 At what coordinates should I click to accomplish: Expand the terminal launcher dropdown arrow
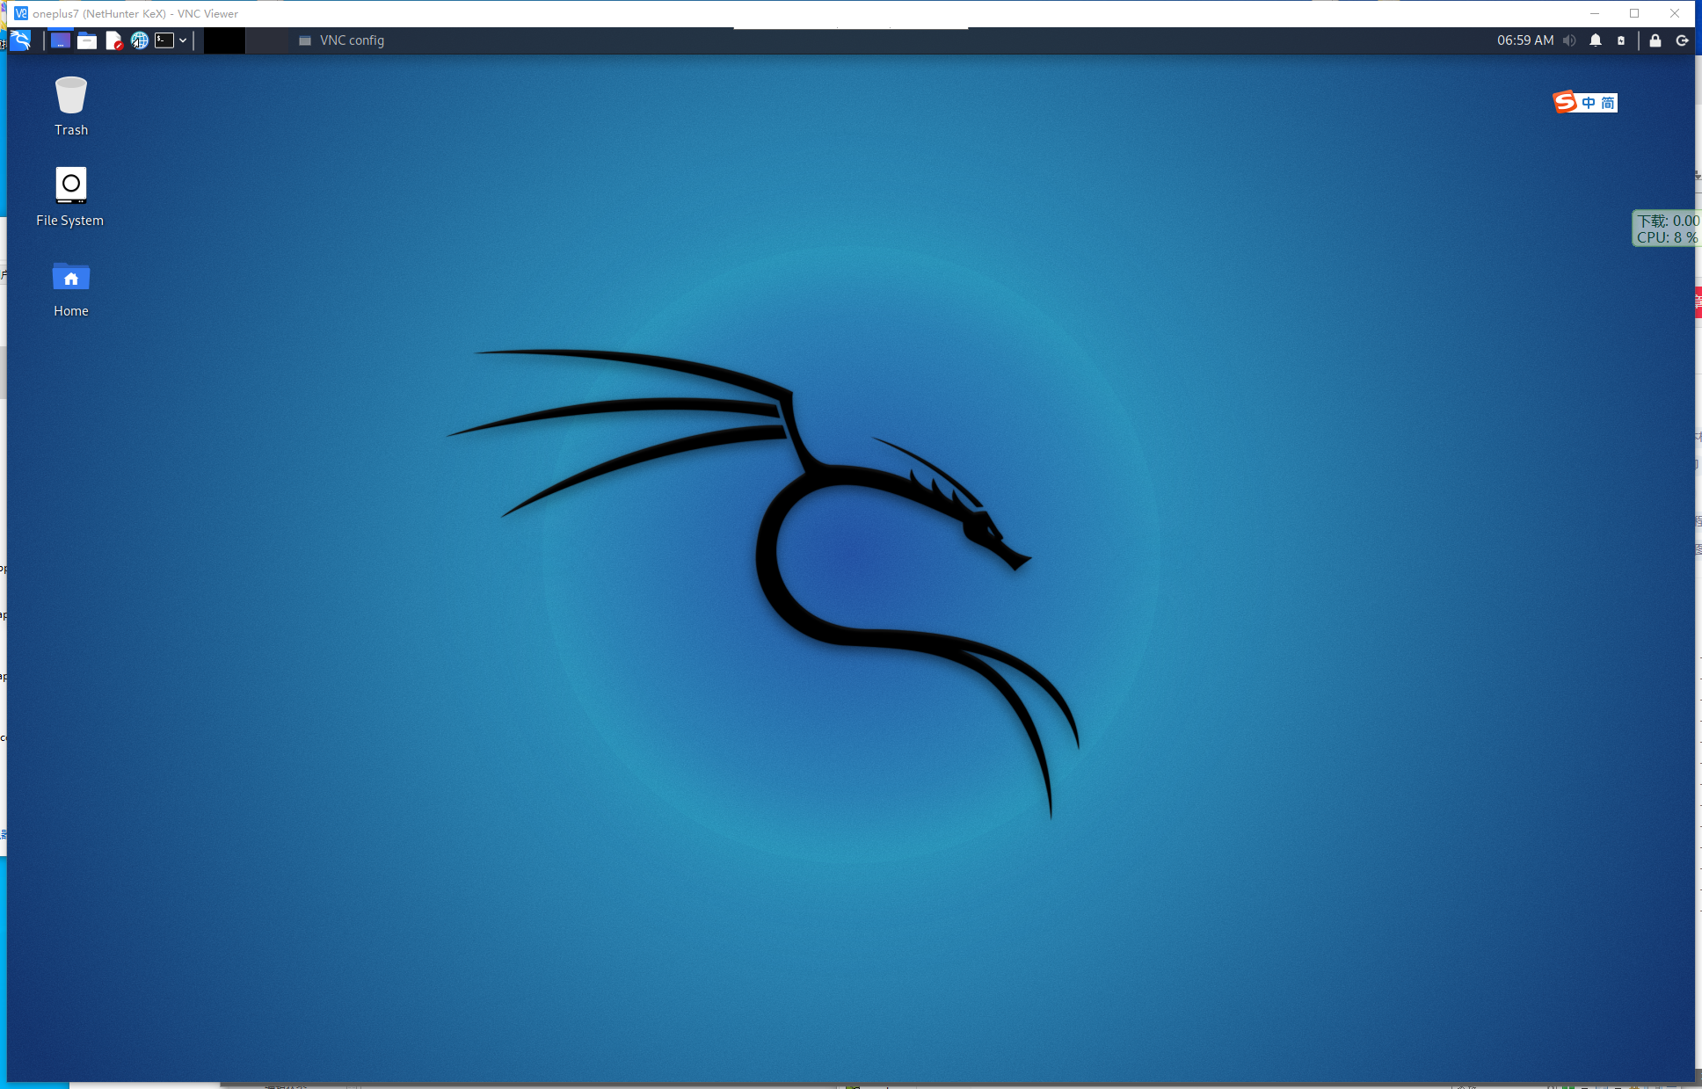click(x=183, y=40)
